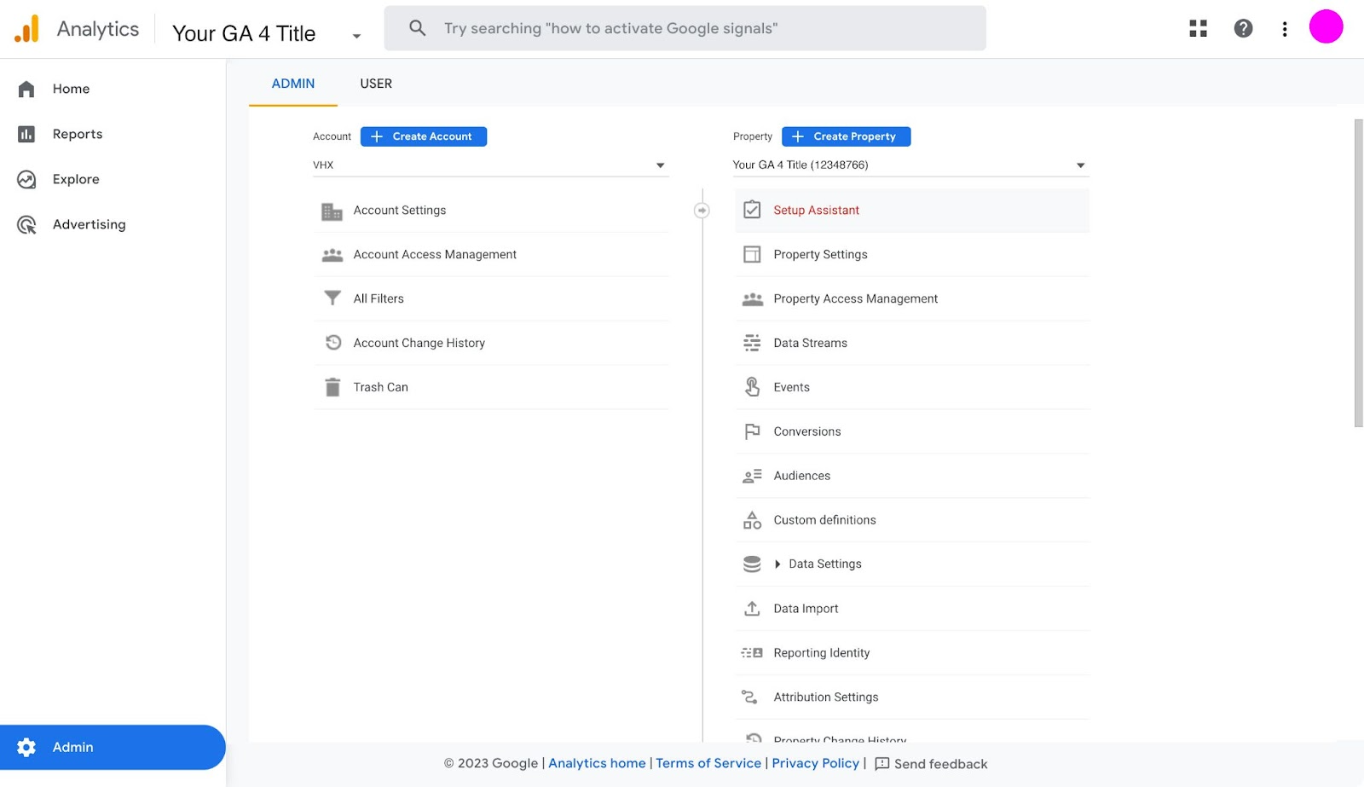
Task: Open the three-dot more options menu
Action: pos(1284,29)
